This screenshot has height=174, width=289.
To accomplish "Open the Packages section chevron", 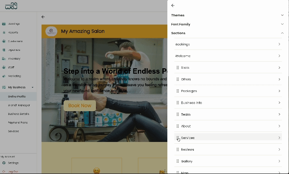I will [x=279, y=91].
